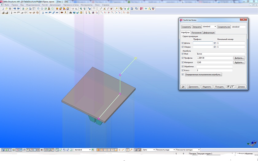Click the Open model folder icon
Image resolution: width=258 pixels, height=161 pixels.
click(6, 9)
